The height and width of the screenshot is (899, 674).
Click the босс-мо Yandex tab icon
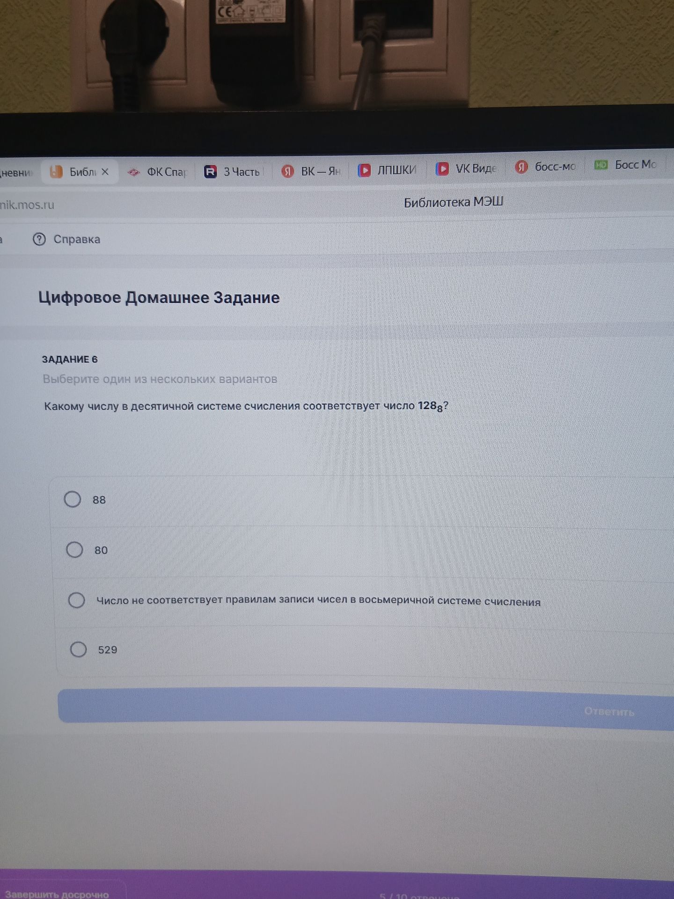521,167
